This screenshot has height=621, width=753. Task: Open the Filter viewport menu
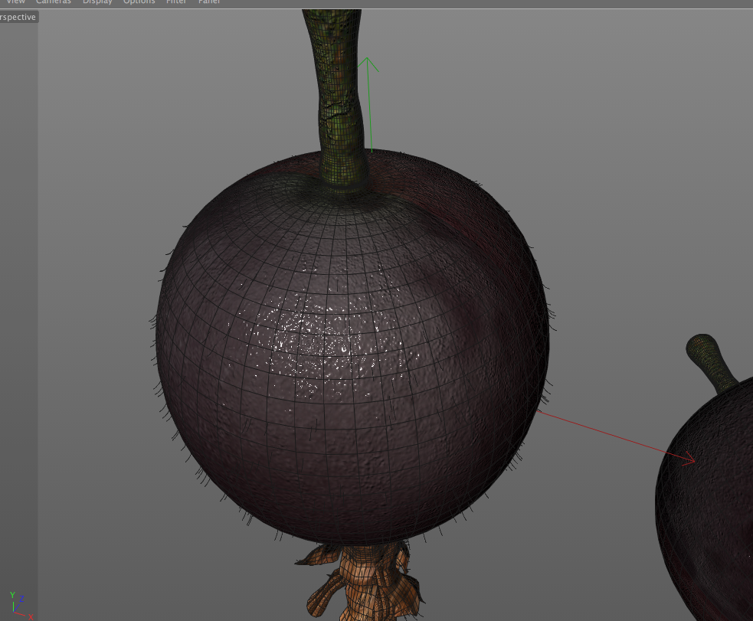(x=176, y=2)
